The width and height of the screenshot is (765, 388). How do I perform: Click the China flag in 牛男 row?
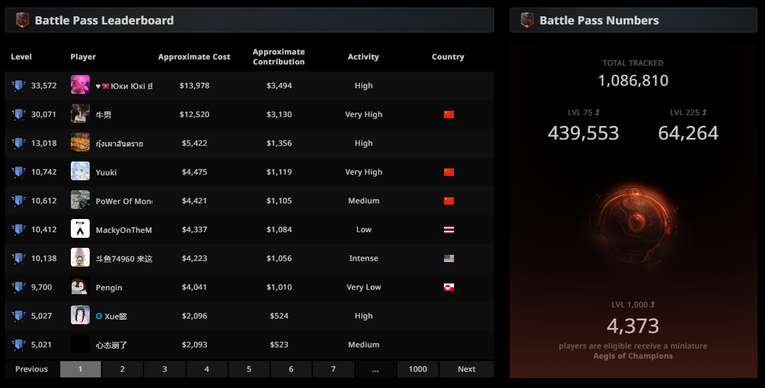448,115
